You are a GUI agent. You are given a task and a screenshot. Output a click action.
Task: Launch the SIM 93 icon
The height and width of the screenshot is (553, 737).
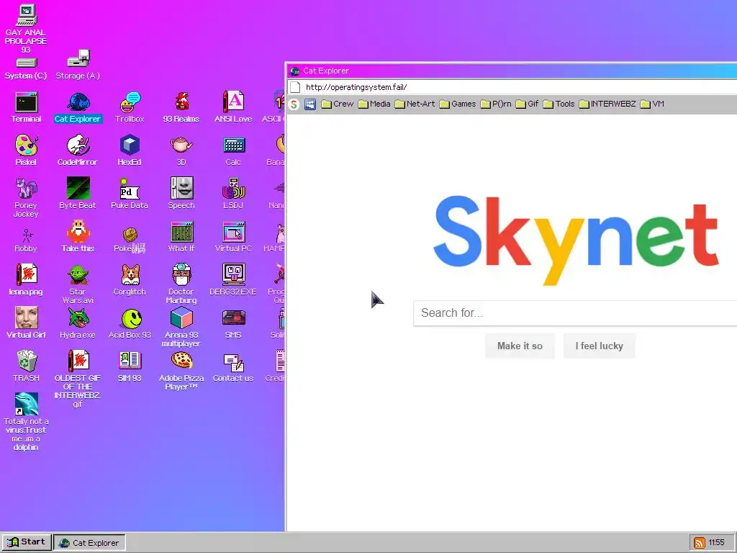click(130, 367)
